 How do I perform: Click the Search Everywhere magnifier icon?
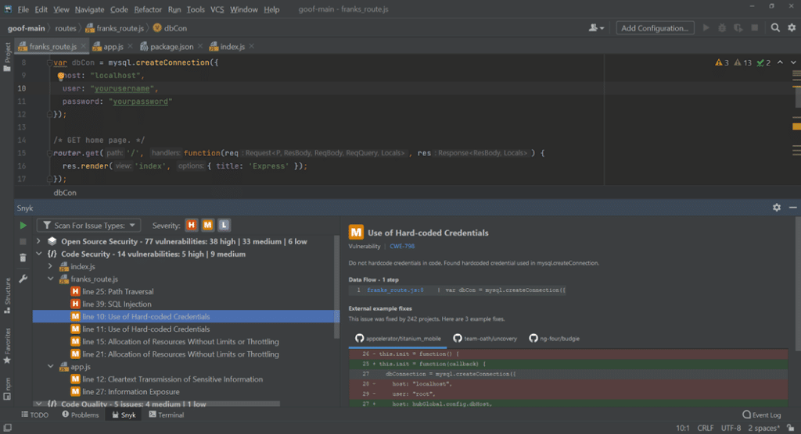774,28
